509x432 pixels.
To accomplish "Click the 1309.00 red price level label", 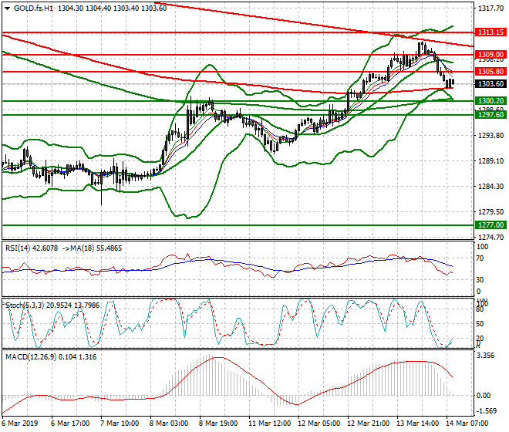I will pyautogui.click(x=490, y=55).
